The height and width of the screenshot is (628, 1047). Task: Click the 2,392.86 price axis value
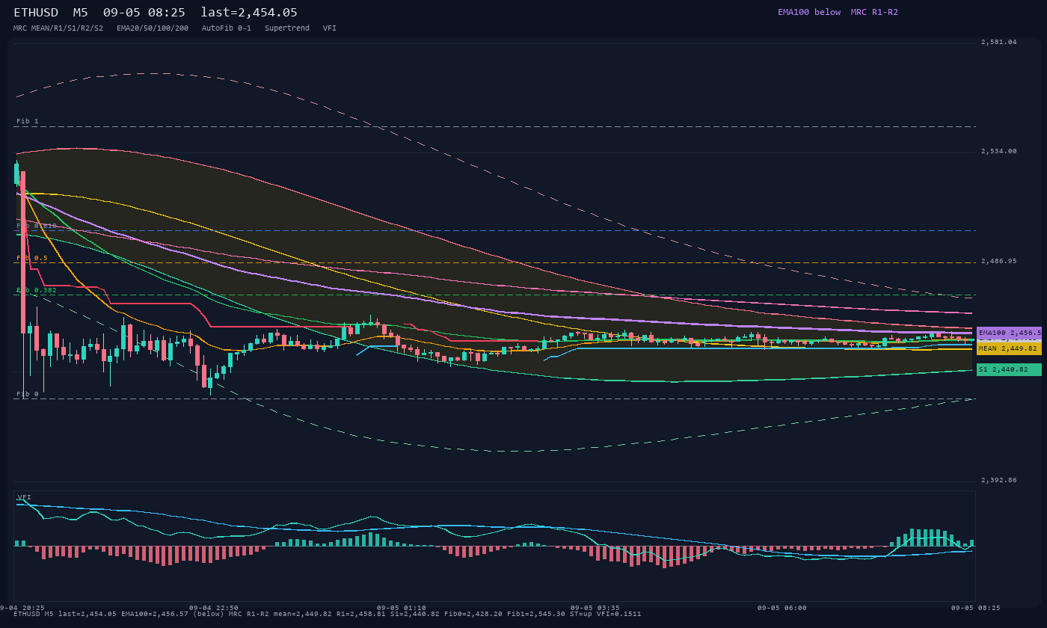point(999,480)
